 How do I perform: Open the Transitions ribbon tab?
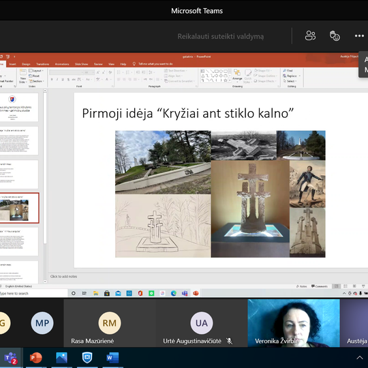click(43, 64)
